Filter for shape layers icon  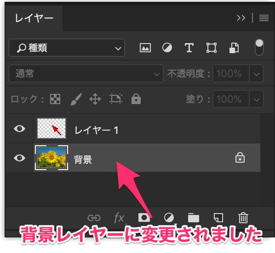[212, 48]
